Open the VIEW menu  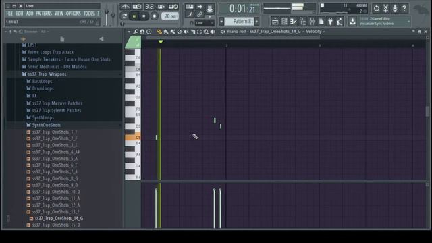[x=59, y=13]
